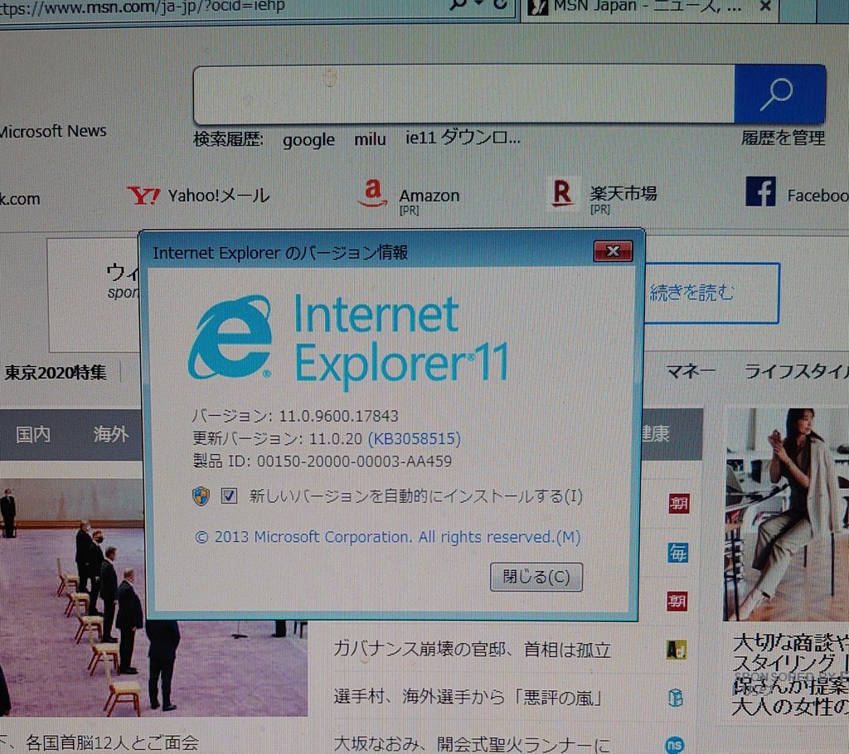Click the Ad badge icon beside headline
849x754 pixels.
(677, 649)
